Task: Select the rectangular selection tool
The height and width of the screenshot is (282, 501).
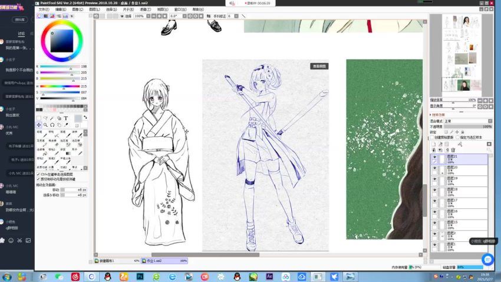Action: pos(39,118)
